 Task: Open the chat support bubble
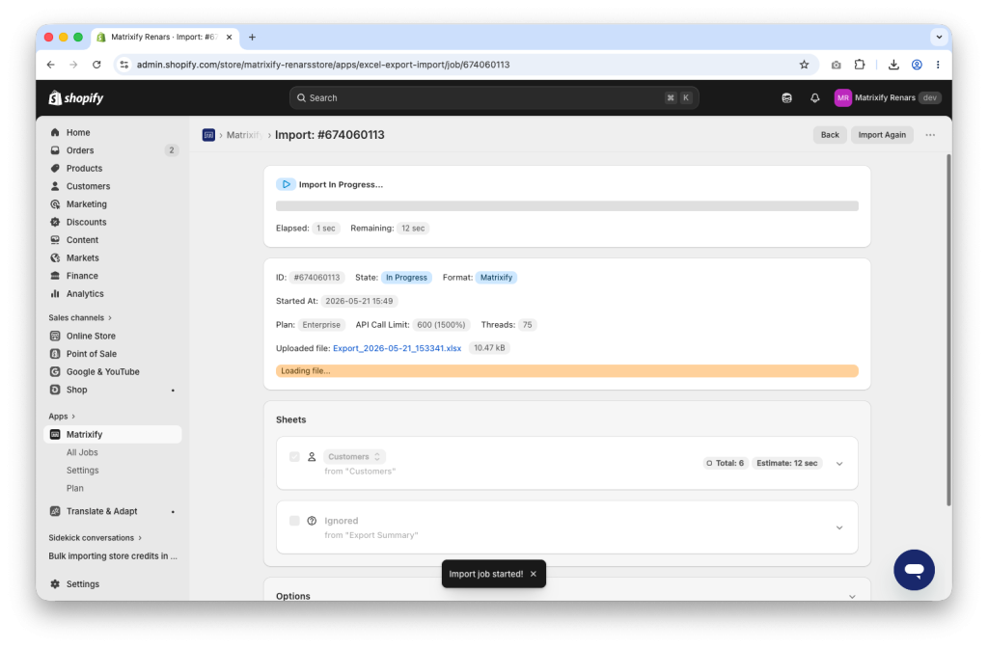pos(914,570)
